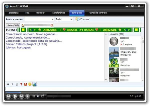Choose the red T text color
Screen dimensions: 150x106
tap(21, 84)
